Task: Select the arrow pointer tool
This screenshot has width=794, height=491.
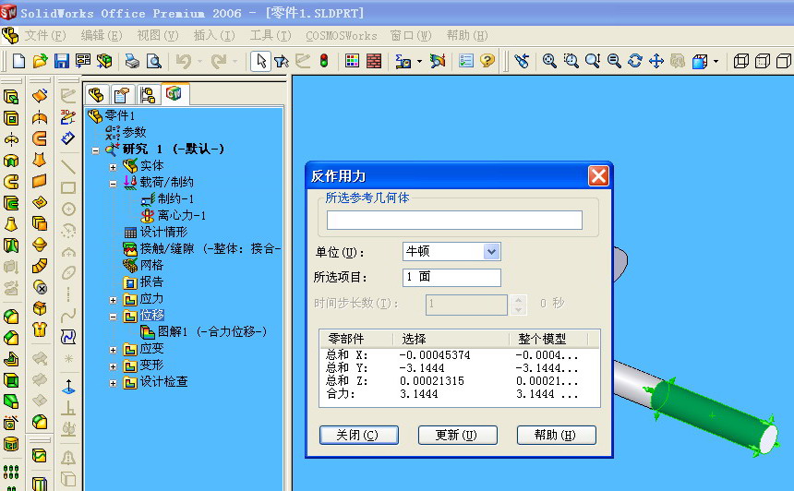Action: (x=260, y=61)
